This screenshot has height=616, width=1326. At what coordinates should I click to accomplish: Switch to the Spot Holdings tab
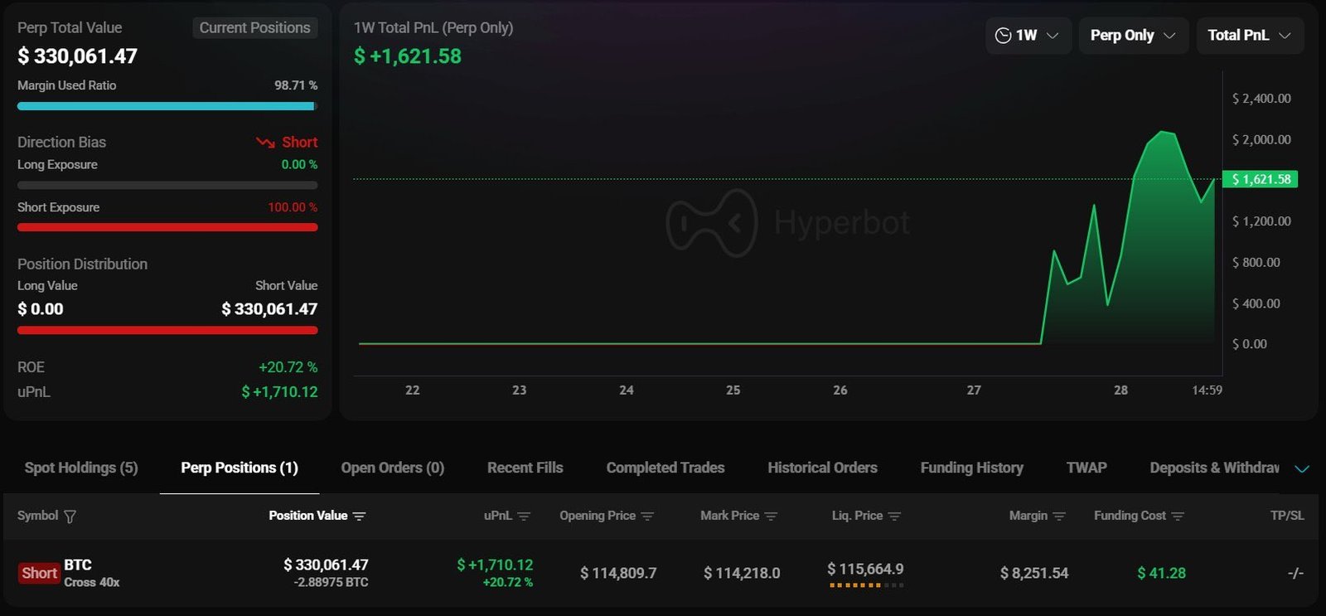coord(80,468)
